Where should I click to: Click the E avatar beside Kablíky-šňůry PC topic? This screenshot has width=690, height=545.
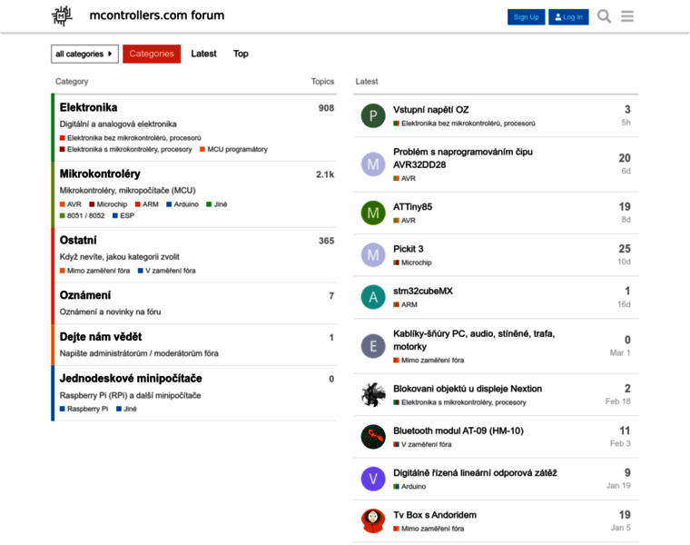coord(373,346)
